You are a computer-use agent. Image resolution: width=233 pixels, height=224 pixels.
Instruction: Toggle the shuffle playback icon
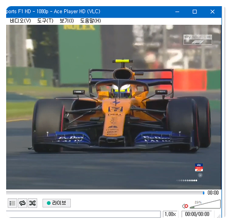pyautogui.click(x=32, y=203)
